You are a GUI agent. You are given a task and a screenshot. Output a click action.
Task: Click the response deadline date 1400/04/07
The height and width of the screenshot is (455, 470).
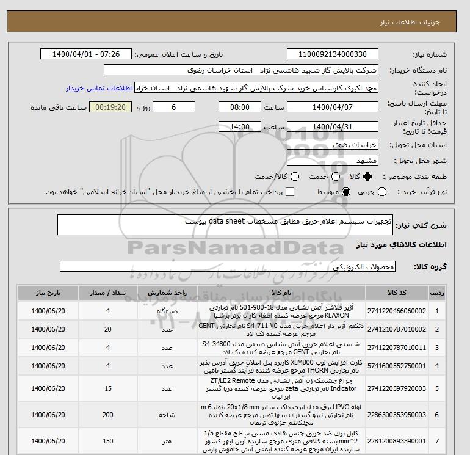(x=332, y=107)
